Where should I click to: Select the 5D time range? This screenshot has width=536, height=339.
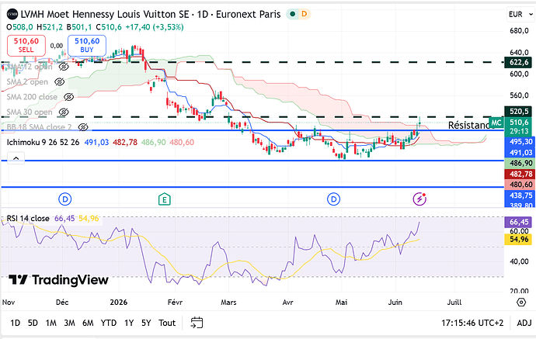click(33, 323)
